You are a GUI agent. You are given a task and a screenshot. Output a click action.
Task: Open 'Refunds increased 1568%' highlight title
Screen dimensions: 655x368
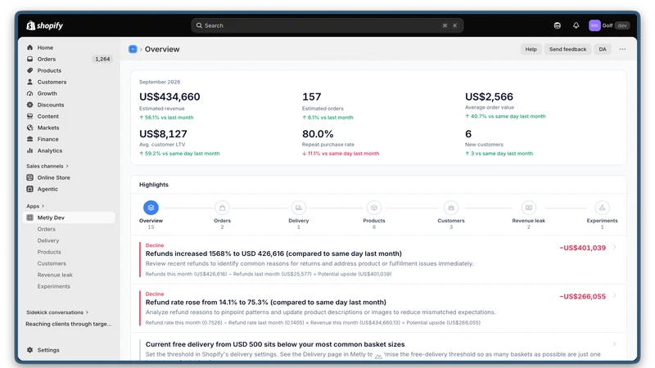tap(273, 254)
